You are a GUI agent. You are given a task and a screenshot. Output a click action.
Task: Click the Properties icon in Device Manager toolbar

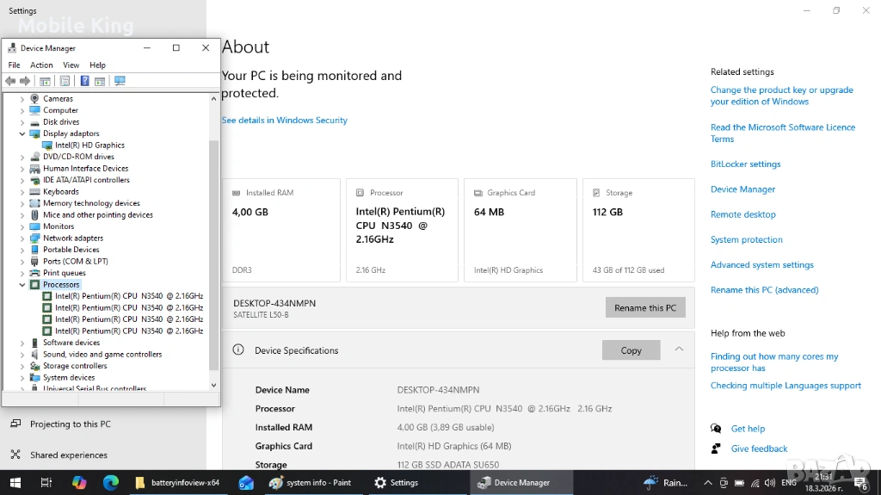pyautogui.click(x=65, y=81)
